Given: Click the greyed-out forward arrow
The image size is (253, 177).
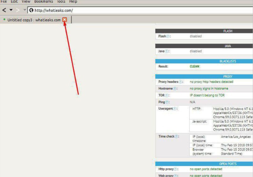Looking at the screenshot, I should click(x=18, y=10).
